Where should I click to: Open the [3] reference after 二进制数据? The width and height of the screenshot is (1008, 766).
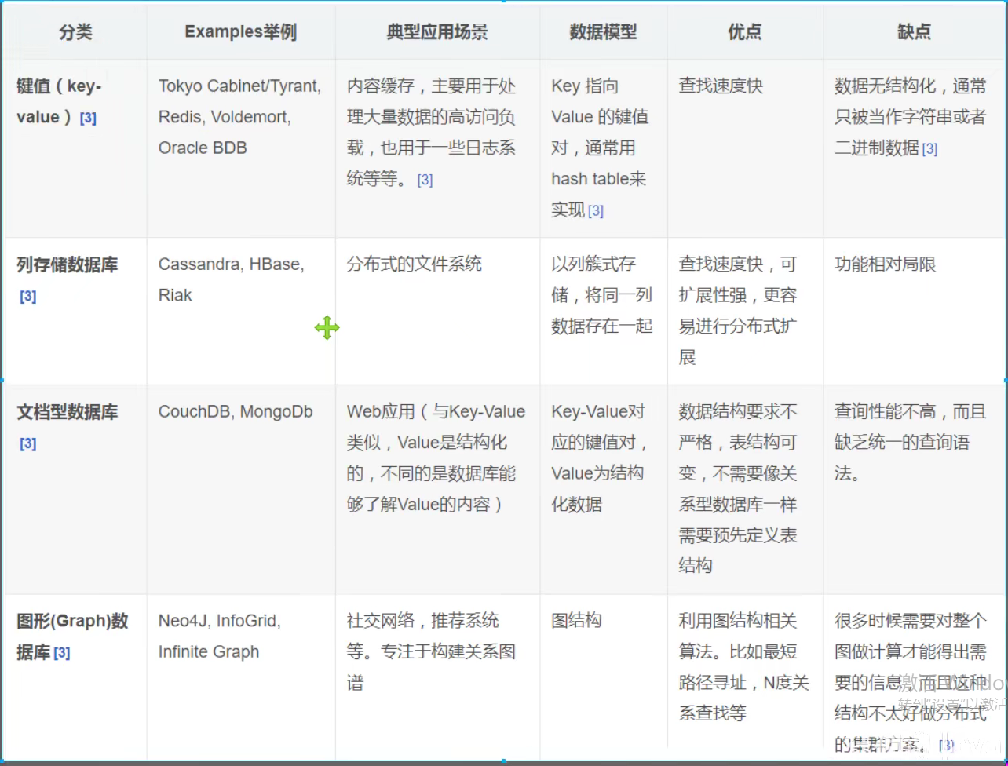[929, 149]
